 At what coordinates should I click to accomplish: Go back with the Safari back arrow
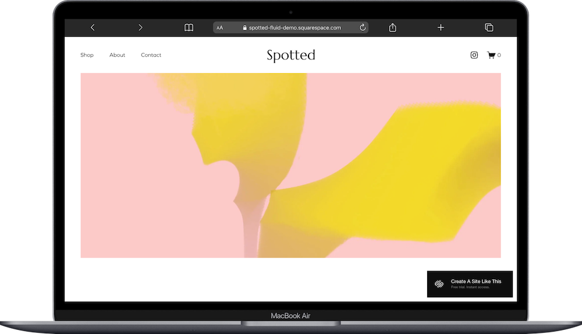pos(93,27)
